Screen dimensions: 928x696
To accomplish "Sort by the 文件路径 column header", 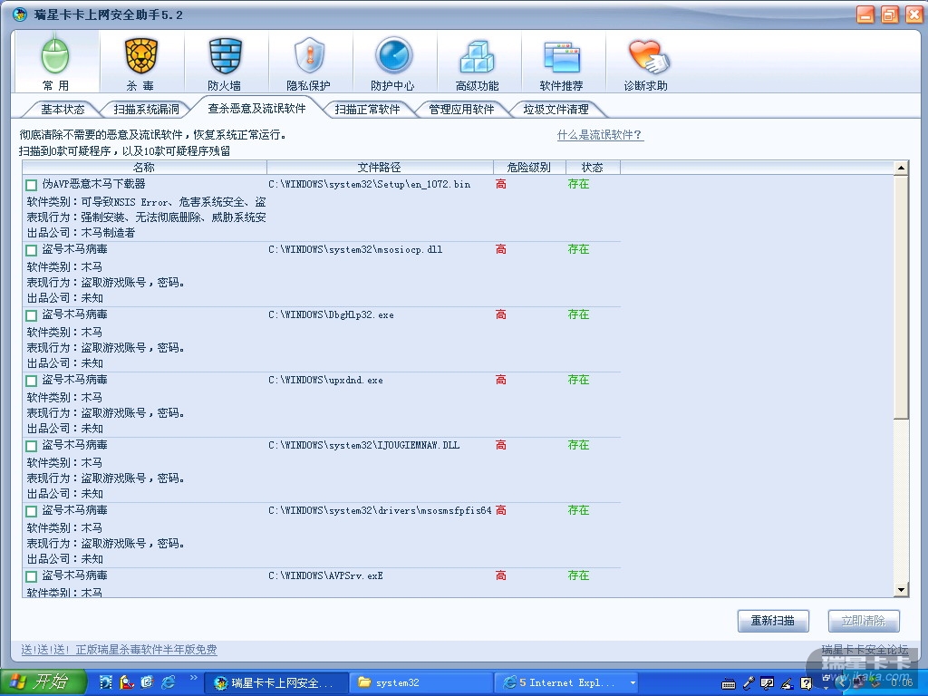I will point(380,168).
